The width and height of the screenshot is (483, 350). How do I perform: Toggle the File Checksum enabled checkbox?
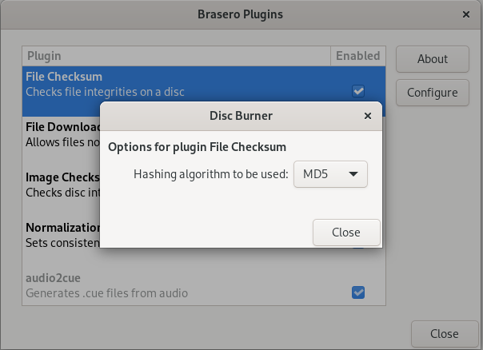click(x=358, y=91)
